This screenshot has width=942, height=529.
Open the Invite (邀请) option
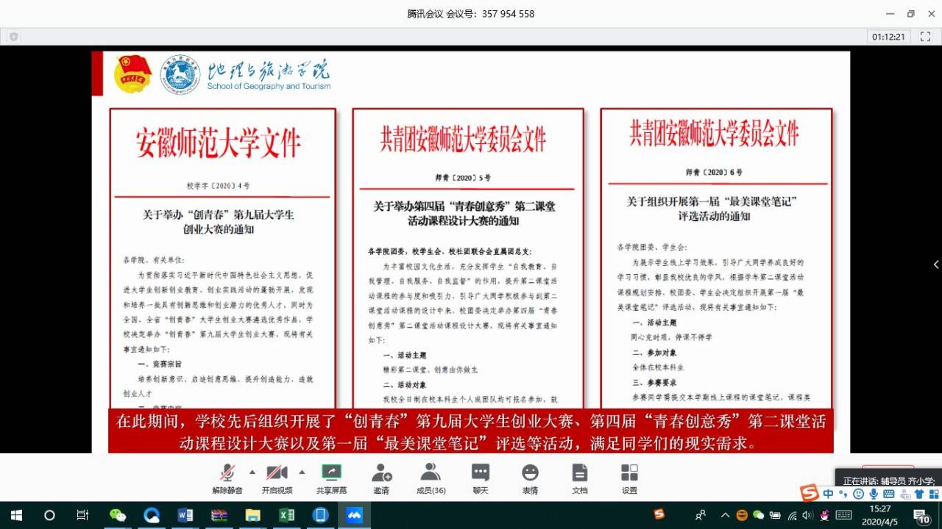[x=381, y=472]
